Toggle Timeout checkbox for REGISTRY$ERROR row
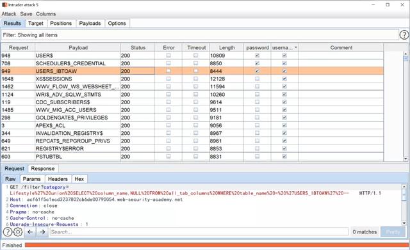 click(x=195, y=148)
